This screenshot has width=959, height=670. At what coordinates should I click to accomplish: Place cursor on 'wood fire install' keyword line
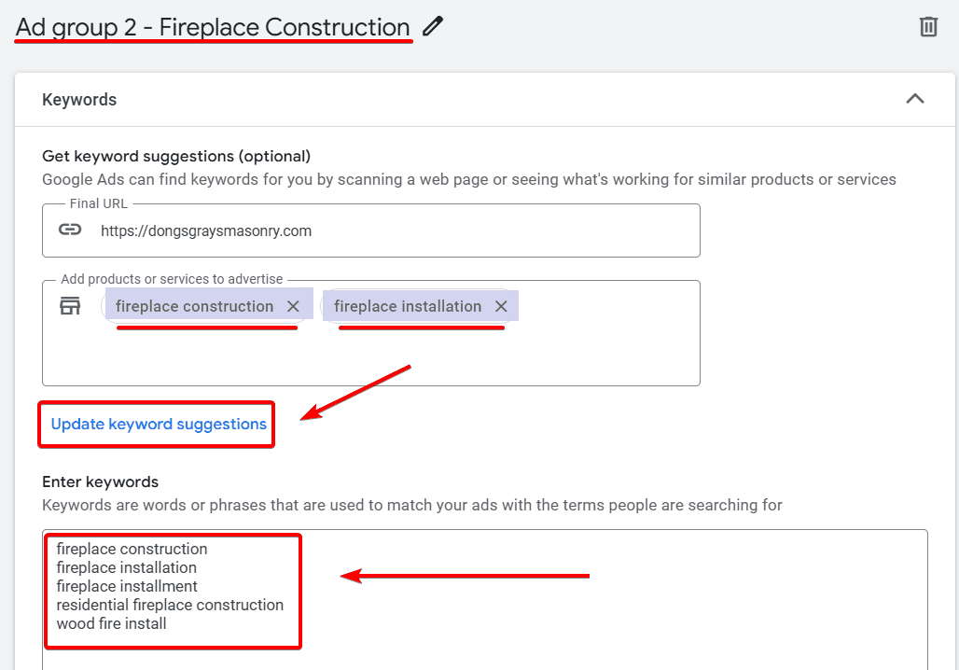coord(112,623)
